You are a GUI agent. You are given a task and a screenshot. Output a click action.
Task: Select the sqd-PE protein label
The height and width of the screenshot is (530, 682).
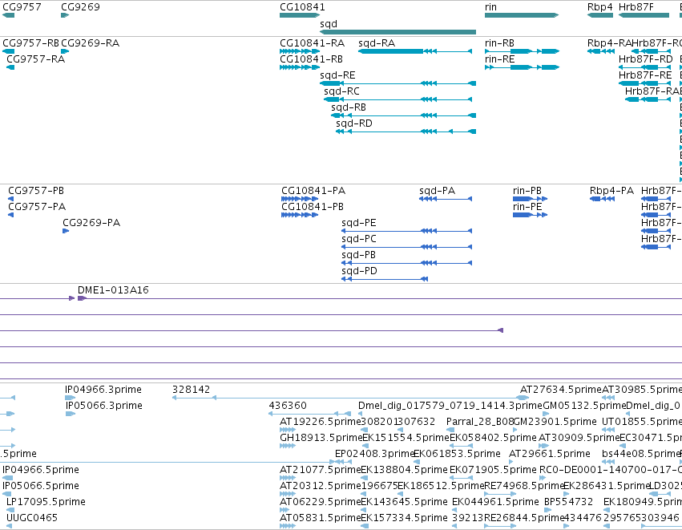click(x=359, y=223)
